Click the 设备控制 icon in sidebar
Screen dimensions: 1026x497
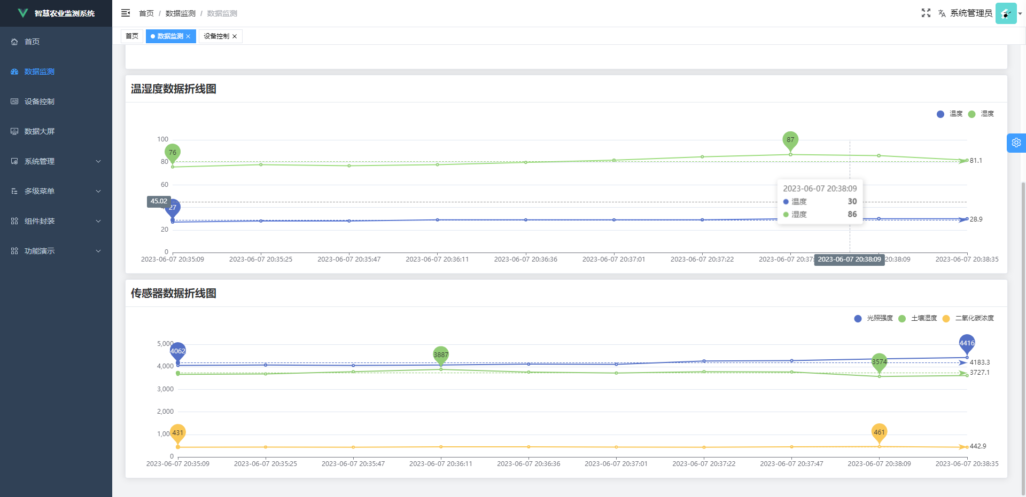(x=14, y=101)
